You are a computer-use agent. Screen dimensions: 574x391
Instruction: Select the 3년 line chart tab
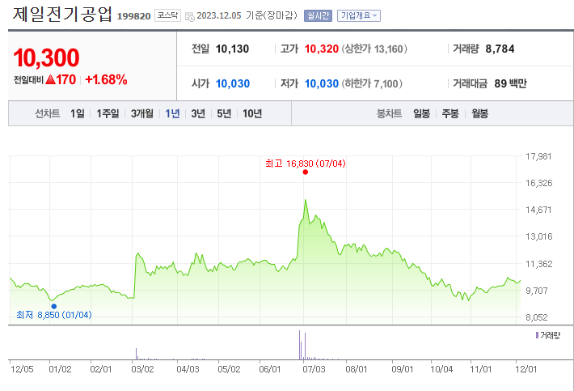click(x=198, y=113)
